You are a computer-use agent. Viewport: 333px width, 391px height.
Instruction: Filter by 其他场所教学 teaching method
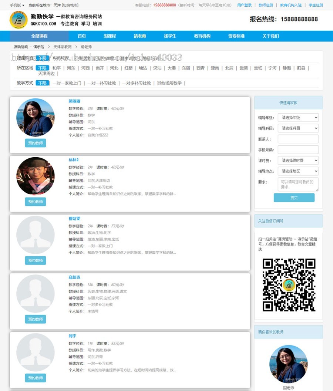coord(169,83)
